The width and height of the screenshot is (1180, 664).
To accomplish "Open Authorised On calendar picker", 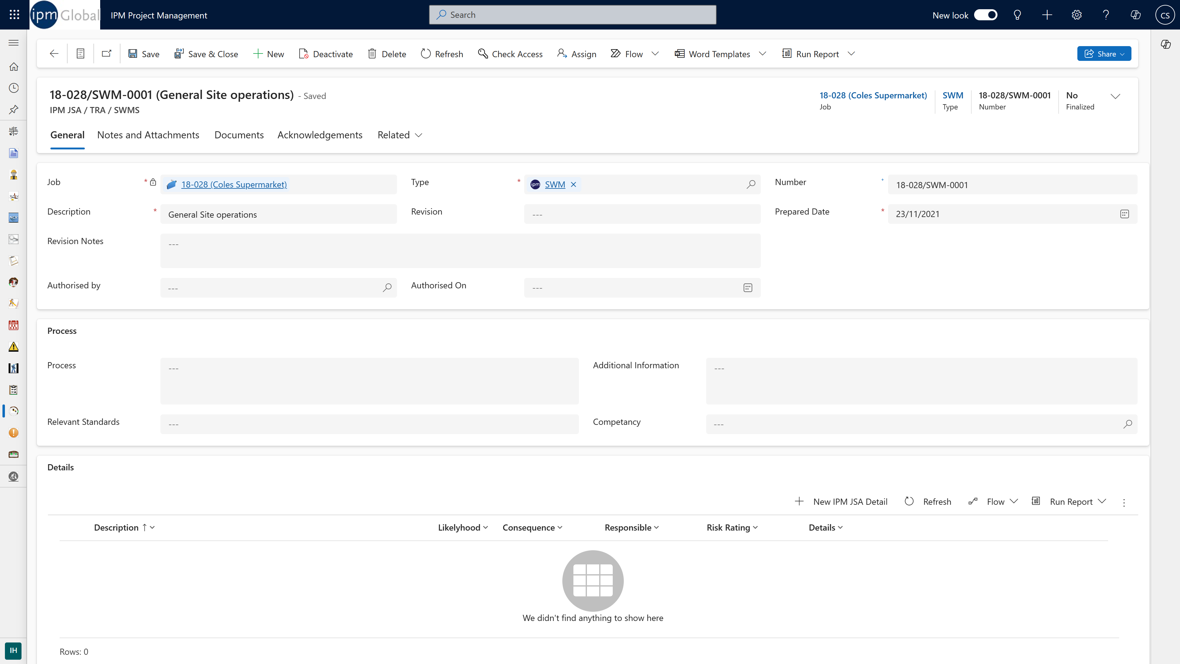I will (x=748, y=288).
